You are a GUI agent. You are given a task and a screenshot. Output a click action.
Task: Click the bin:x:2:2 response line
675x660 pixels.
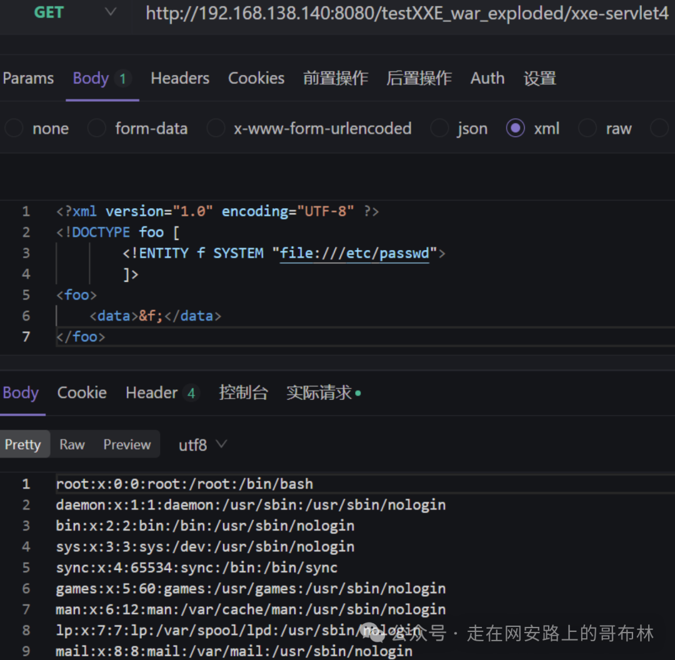click(x=205, y=526)
